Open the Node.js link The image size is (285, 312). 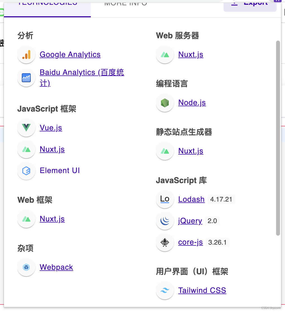[x=192, y=103]
